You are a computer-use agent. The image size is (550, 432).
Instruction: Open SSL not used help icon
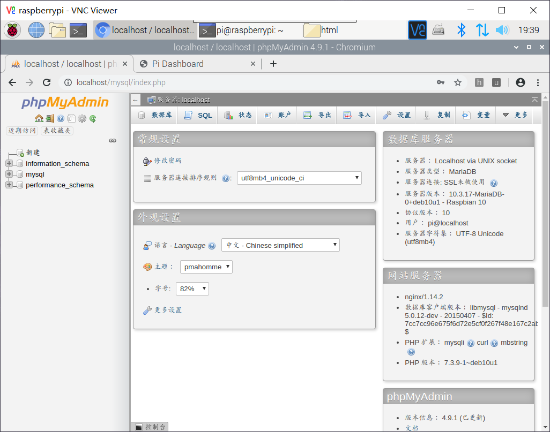[x=494, y=183]
